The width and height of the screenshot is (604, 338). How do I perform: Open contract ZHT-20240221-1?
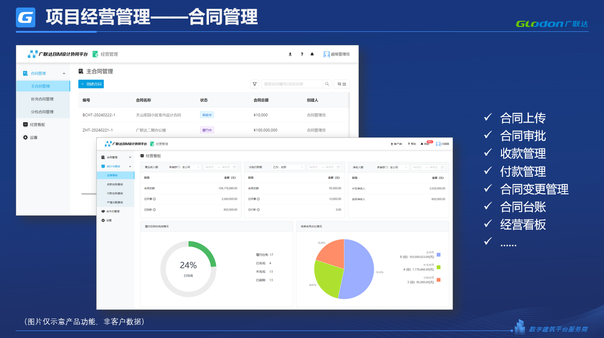[x=98, y=130]
